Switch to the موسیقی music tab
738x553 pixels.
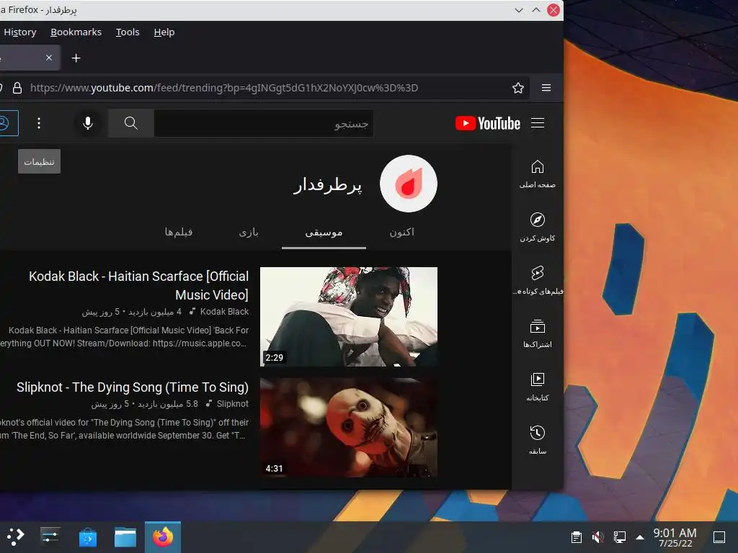[x=324, y=232]
